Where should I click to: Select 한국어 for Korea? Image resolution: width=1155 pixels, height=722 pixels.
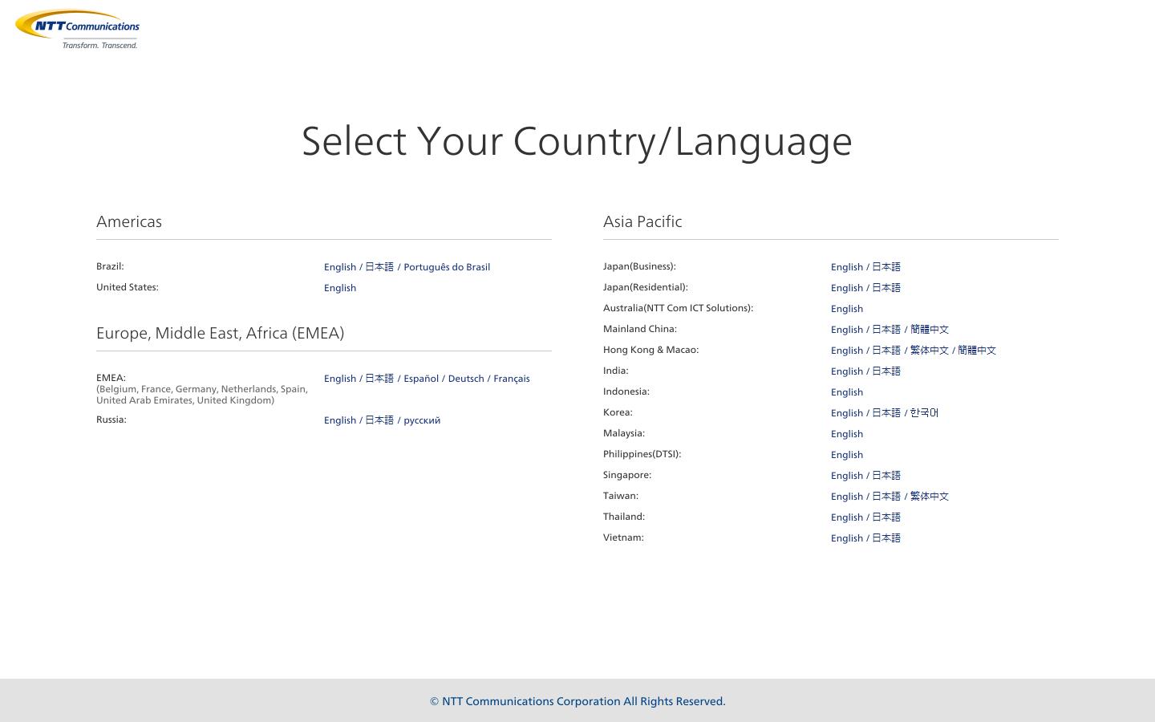coord(922,412)
